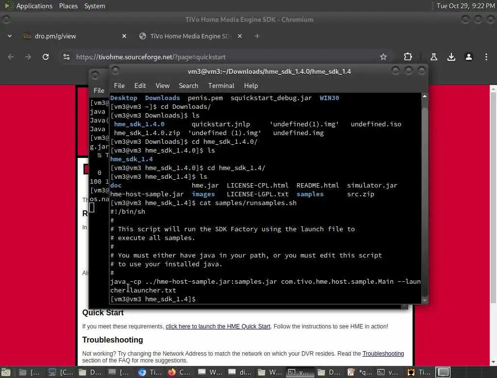The width and height of the screenshot is (497, 378).
Task: Open the terminal View menu
Action: tap(162, 86)
